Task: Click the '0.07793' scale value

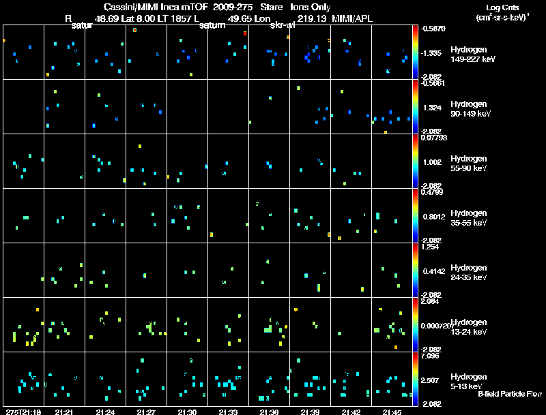Action: point(434,138)
